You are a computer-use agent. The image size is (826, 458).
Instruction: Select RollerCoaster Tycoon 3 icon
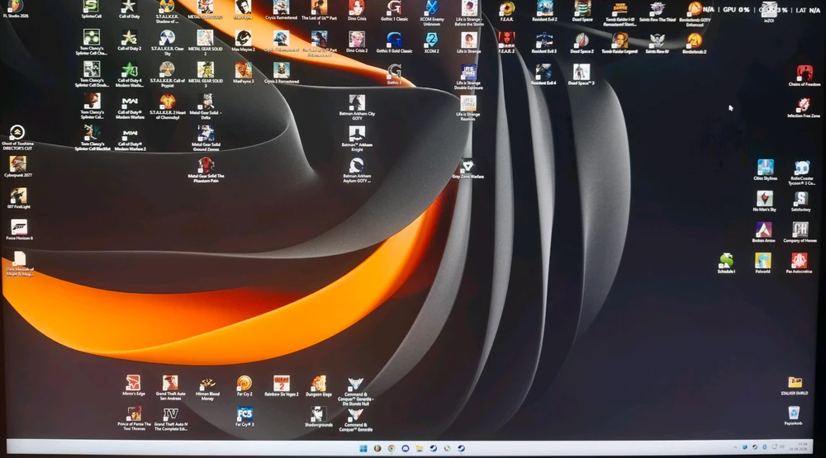tap(802, 172)
